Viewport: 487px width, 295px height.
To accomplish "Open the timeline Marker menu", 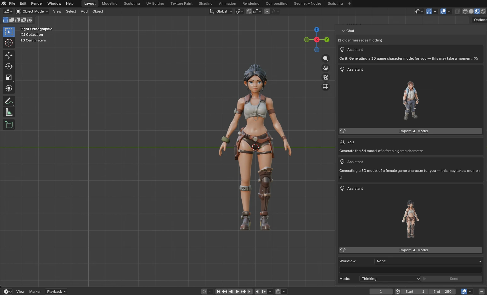I will (x=35, y=292).
